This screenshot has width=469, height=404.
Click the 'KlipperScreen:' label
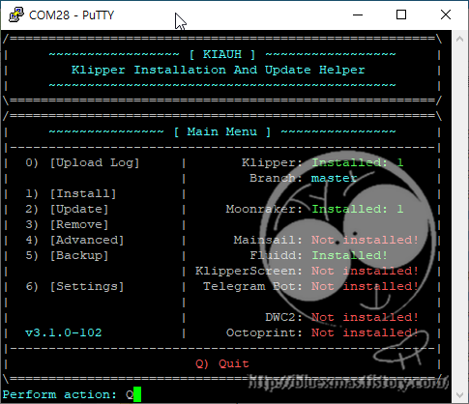pos(249,272)
